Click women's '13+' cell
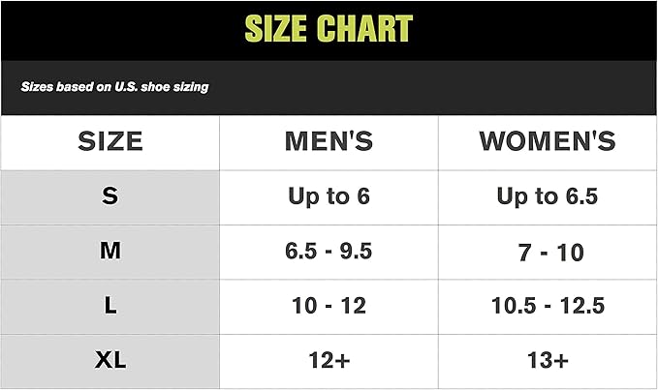 pyautogui.click(x=548, y=361)
